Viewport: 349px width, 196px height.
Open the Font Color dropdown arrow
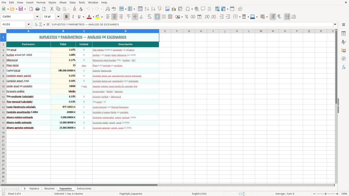[x=93, y=17]
